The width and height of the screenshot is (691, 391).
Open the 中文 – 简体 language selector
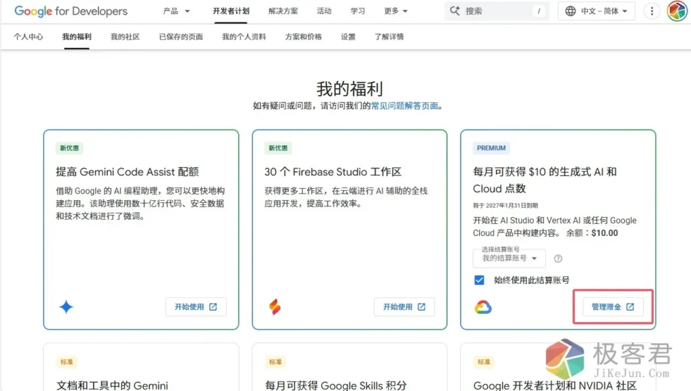point(597,11)
